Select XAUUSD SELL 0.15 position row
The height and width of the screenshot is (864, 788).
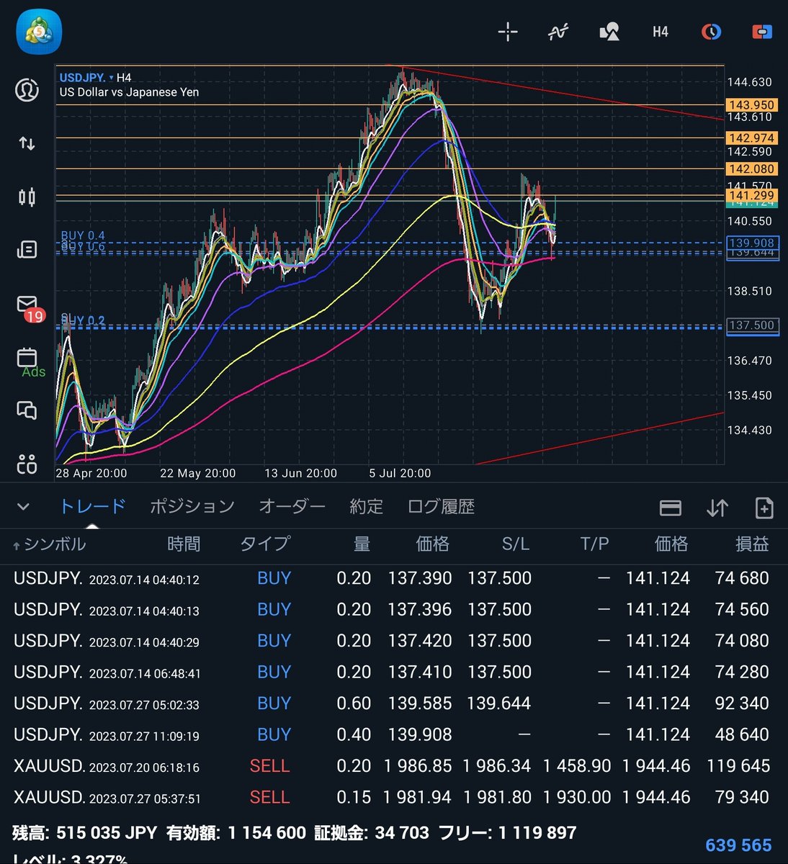pos(394,797)
